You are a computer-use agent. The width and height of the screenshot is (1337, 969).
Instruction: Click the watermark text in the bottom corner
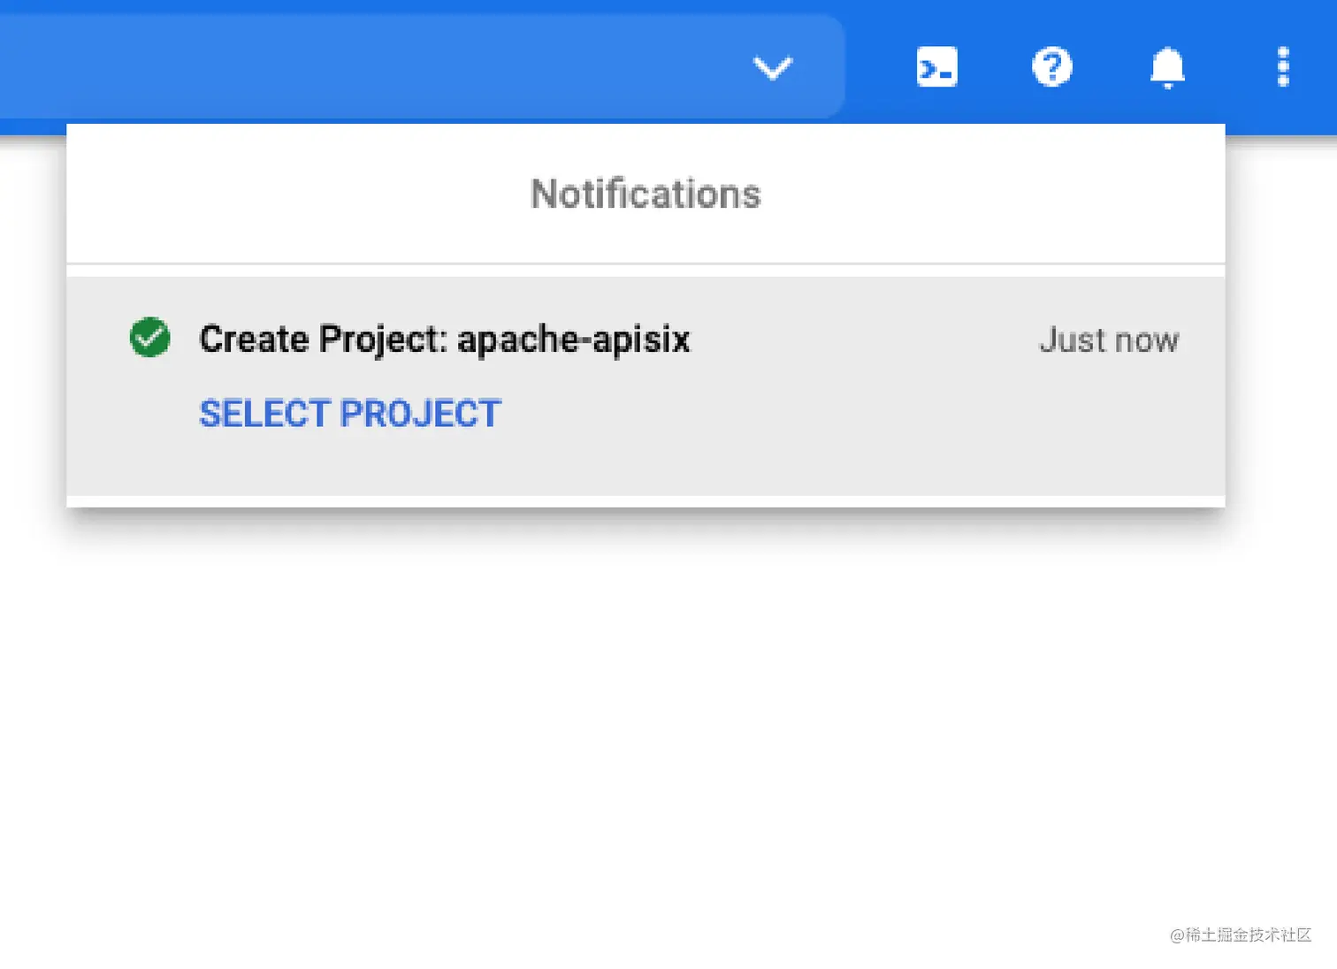pyautogui.click(x=1241, y=935)
